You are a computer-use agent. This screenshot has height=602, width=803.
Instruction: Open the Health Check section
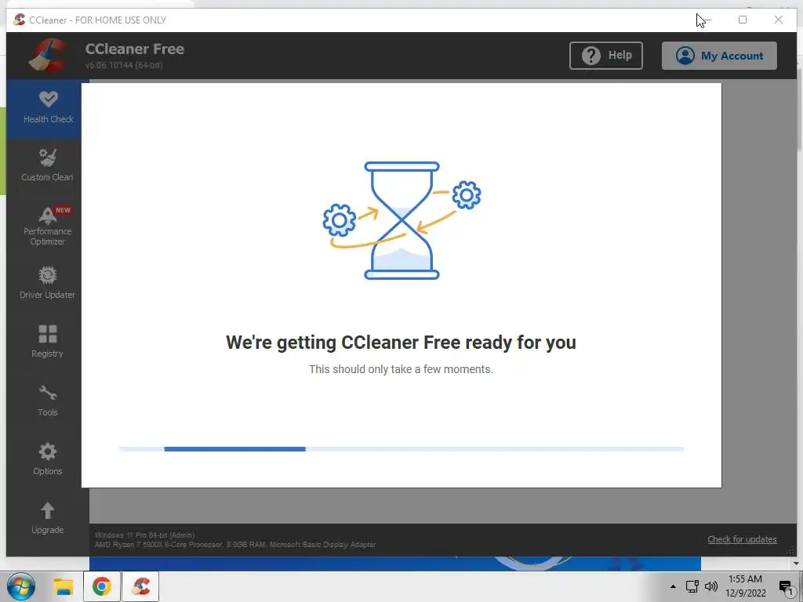pyautogui.click(x=48, y=108)
